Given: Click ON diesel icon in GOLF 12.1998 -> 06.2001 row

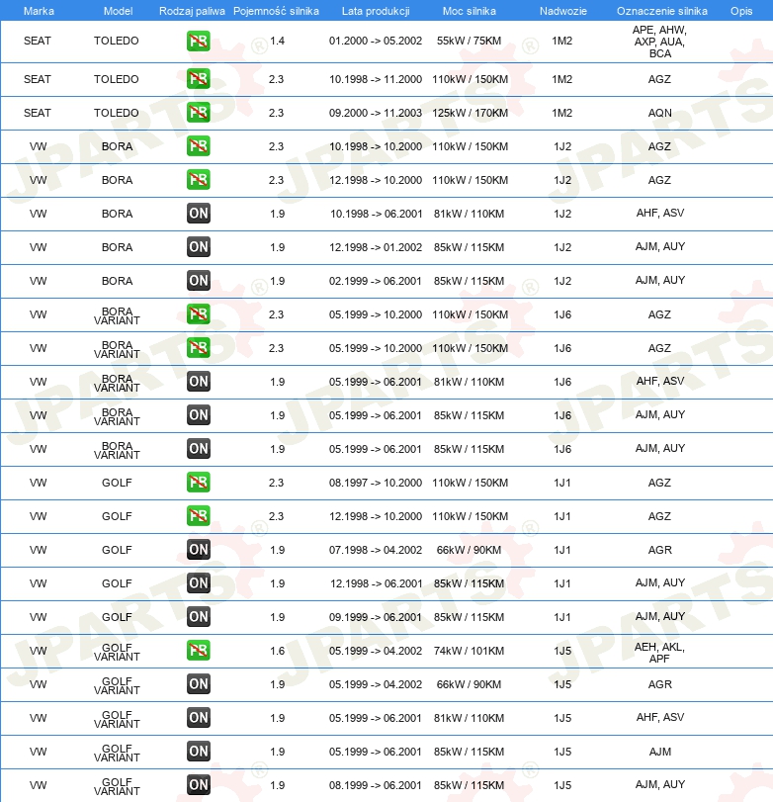Looking at the screenshot, I should tap(199, 583).
